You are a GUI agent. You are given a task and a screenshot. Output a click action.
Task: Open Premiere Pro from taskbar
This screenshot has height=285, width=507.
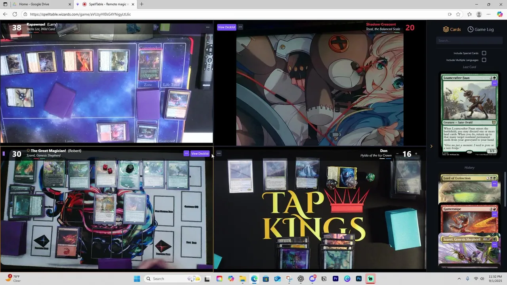(x=335, y=279)
